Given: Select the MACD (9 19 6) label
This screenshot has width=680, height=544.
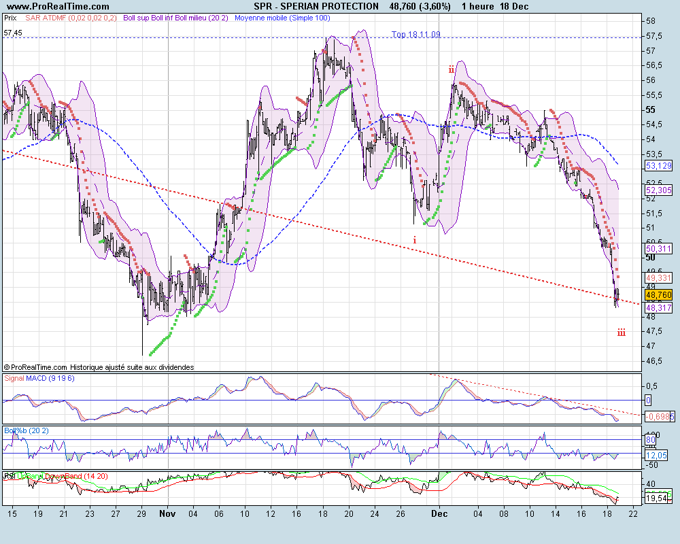Looking at the screenshot, I should pos(50,378).
